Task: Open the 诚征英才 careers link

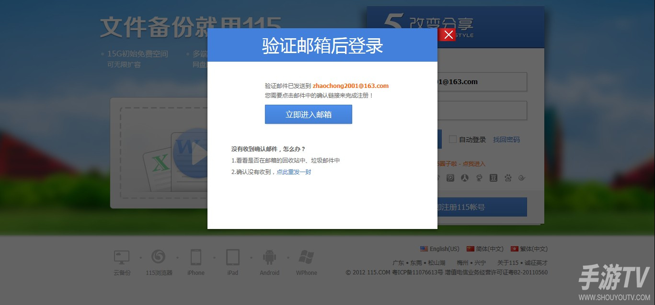Action: pyautogui.click(x=536, y=263)
